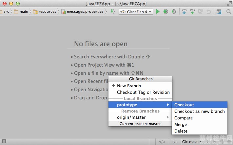Select the resources folder breadcrumb
The image size is (233, 145).
[47, 11]
